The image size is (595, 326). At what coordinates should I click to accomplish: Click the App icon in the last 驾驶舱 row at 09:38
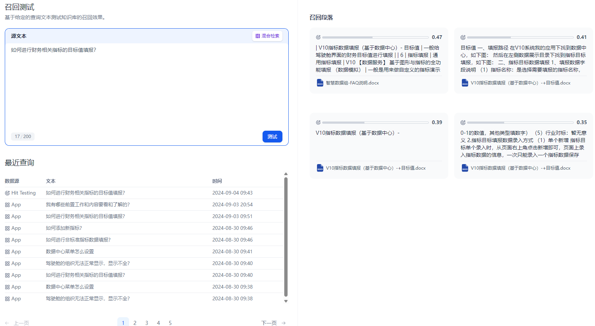click(x=7, y=299)
